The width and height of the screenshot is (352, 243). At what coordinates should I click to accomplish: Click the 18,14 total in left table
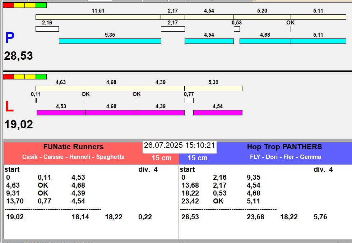[80, 217]
